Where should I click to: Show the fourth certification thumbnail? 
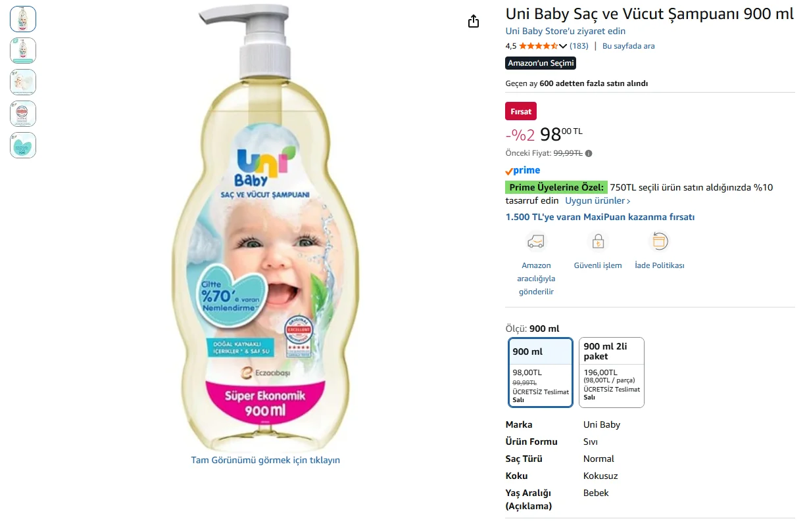[23, 114]
